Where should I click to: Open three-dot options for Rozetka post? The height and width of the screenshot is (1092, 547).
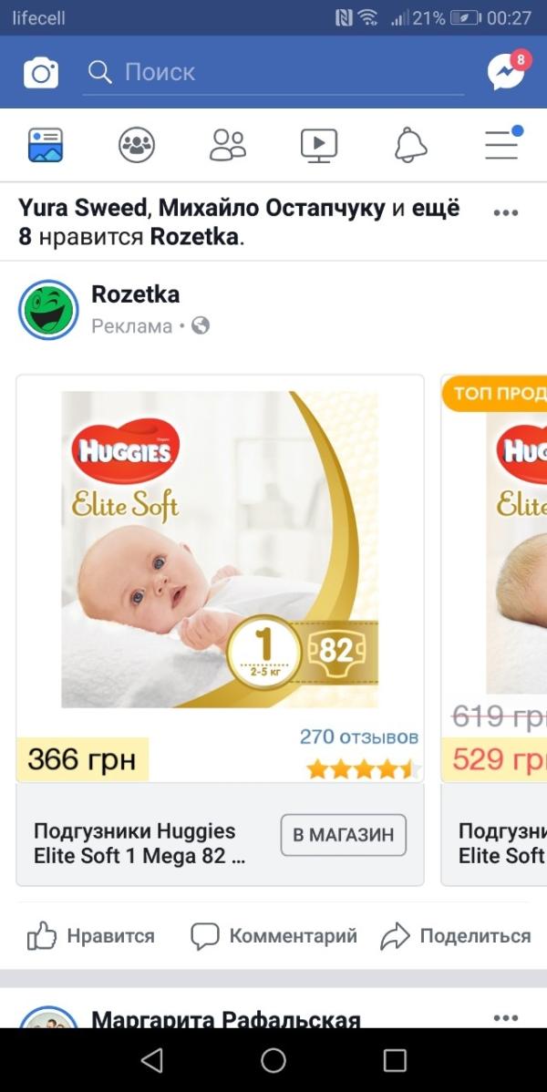point(506,212)
